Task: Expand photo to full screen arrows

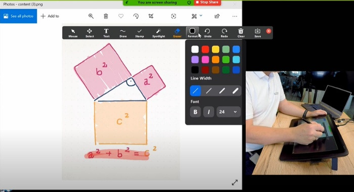Action: [x=235, y=182]
